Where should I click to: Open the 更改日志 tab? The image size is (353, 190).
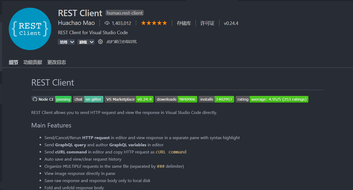56,62
